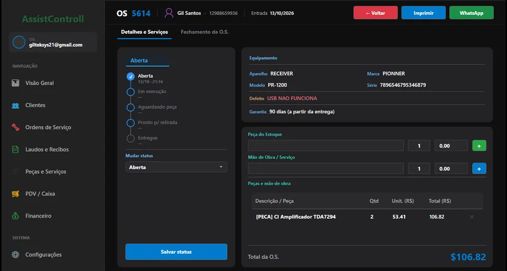The height and width of the screenshot is (271, 507).
Task: Click the Qtd column header
Action: tap(374, 201)
